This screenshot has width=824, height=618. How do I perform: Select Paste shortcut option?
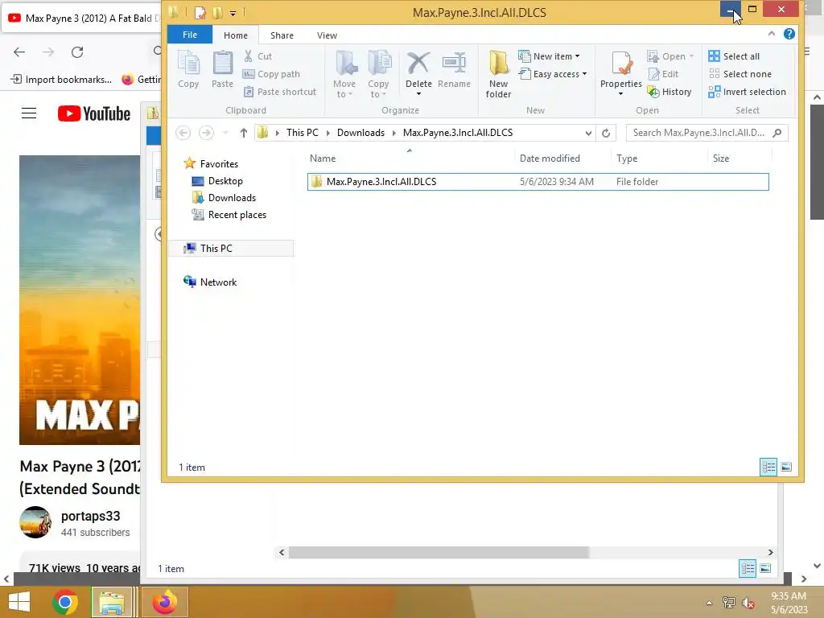pos(280,92)
